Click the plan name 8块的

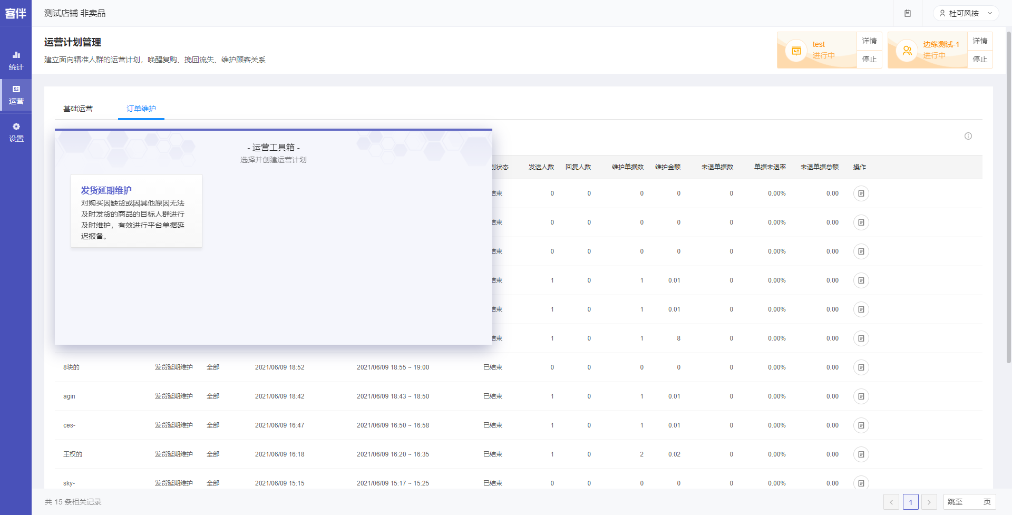71,367
